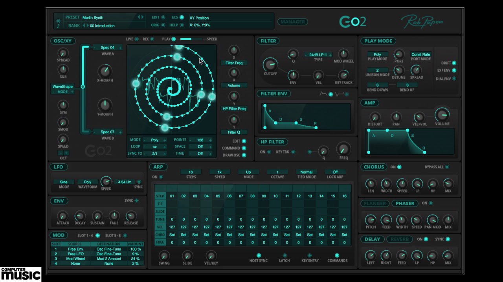
Task: Click the XY Edit button
Action: pyautogui.click(x=244, y=141)
